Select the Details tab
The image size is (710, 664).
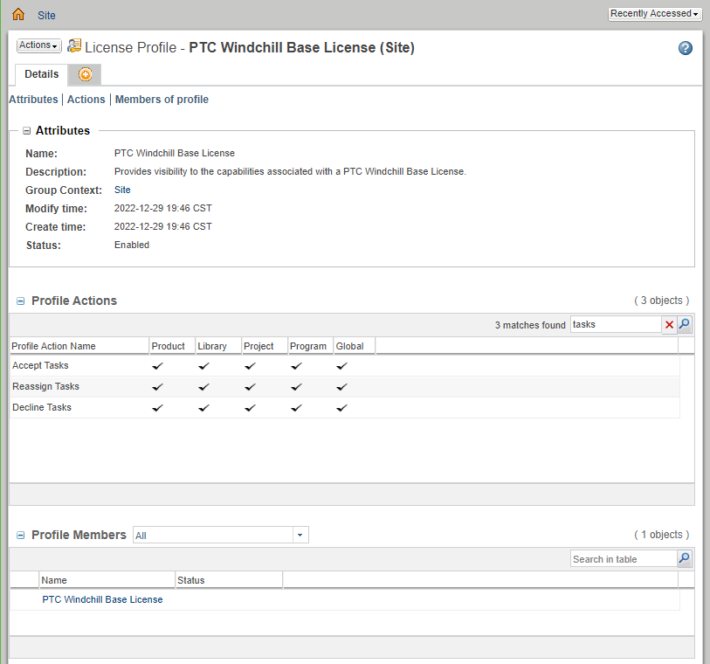41,75
